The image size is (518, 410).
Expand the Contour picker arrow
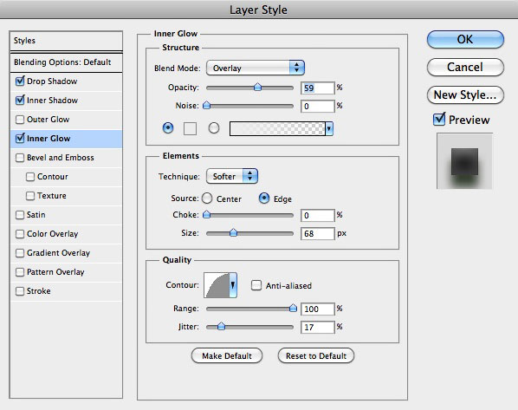pyautogui.click(x=233, y=285)
